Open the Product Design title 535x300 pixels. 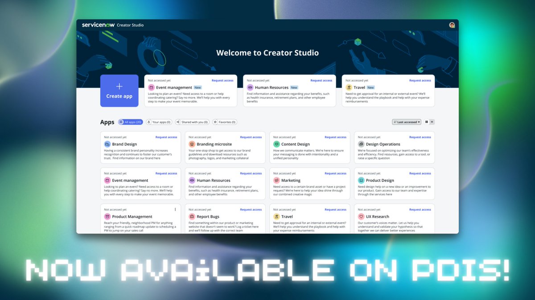[380, 180]
